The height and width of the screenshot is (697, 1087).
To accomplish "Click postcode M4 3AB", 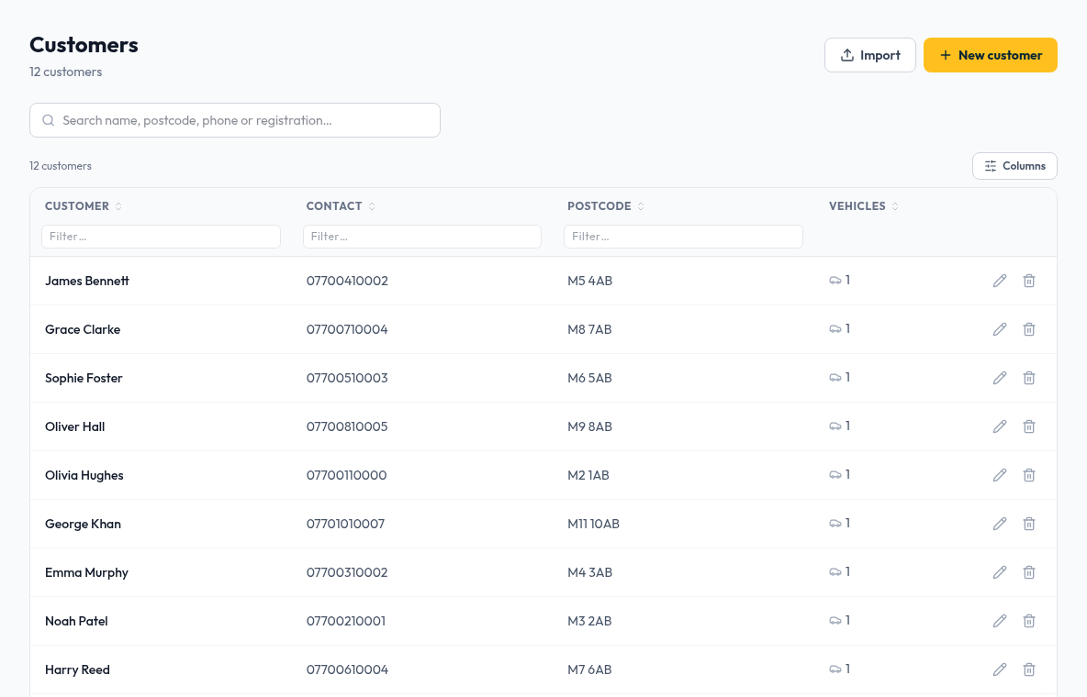I will 589,572.
